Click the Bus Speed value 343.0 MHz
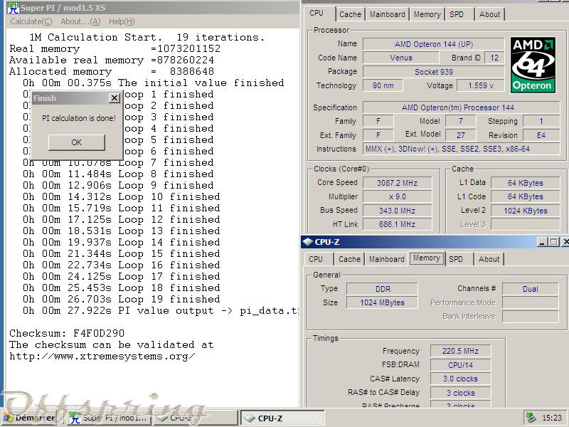The width and height of the screenshot is (569, 427). [397, 211]
